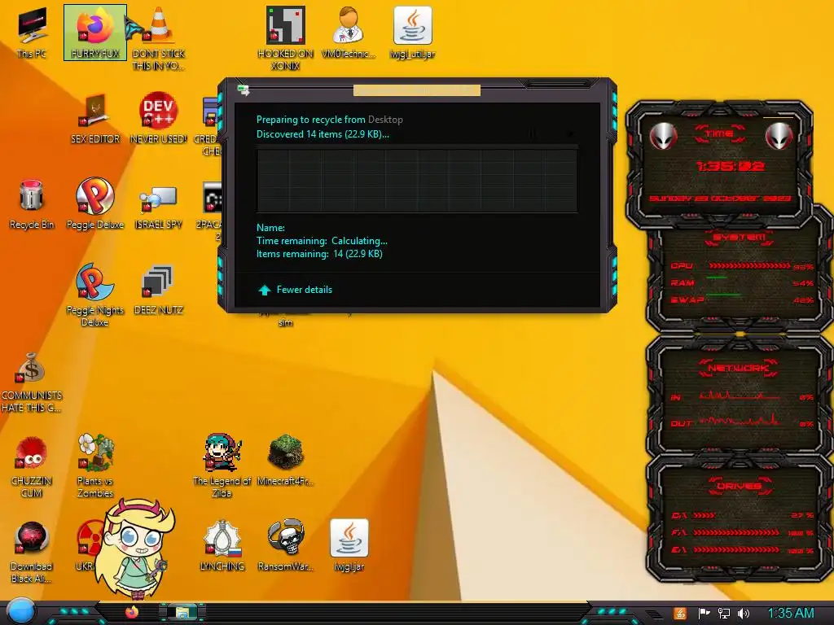Launch the Peggle Deluxe shortcut
This screenshot has width=834, height=625.
coord(94,204)
